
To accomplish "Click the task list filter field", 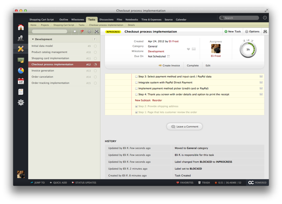I will (x=50, y=32).
